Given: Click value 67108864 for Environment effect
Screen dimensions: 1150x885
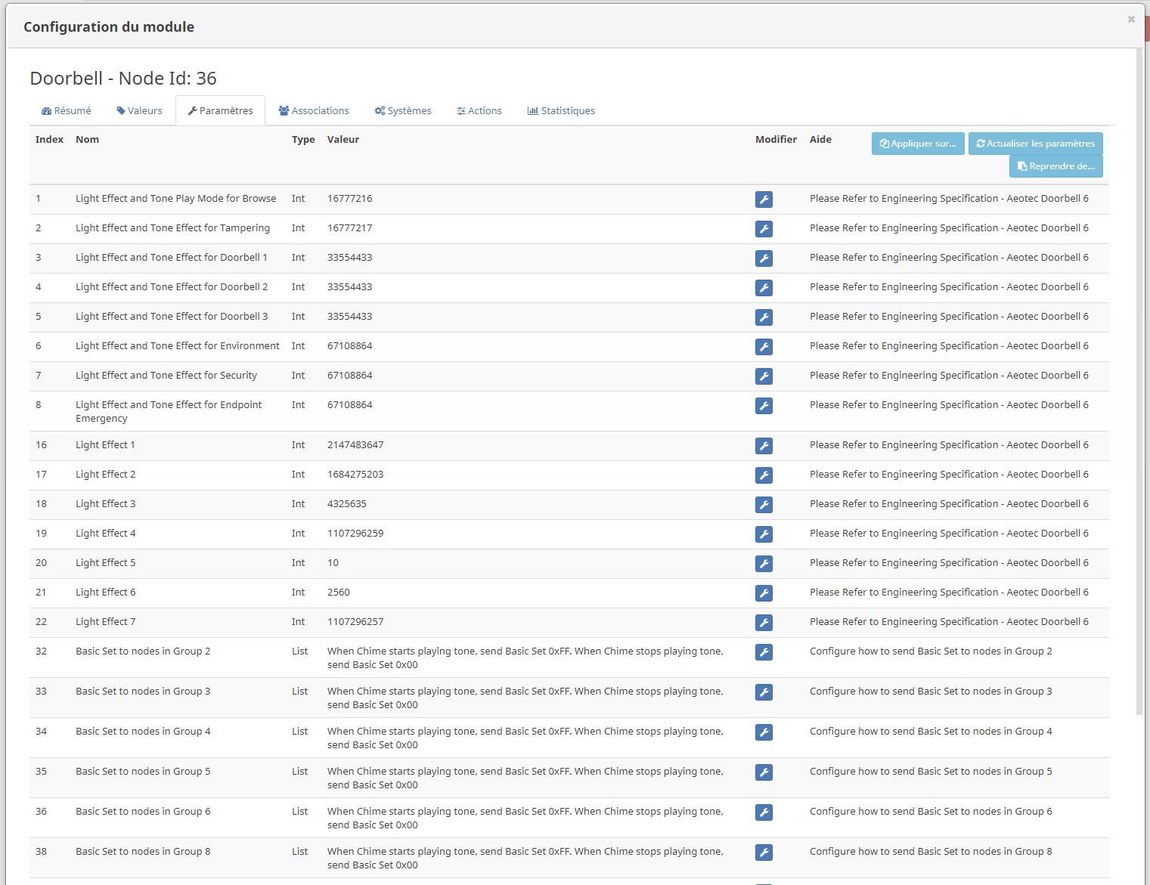Looking at the screenshot, I should click(349, 346).
